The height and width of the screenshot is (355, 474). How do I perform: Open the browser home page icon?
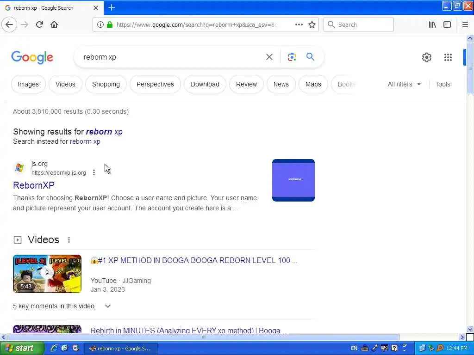[x=54, y=24]
